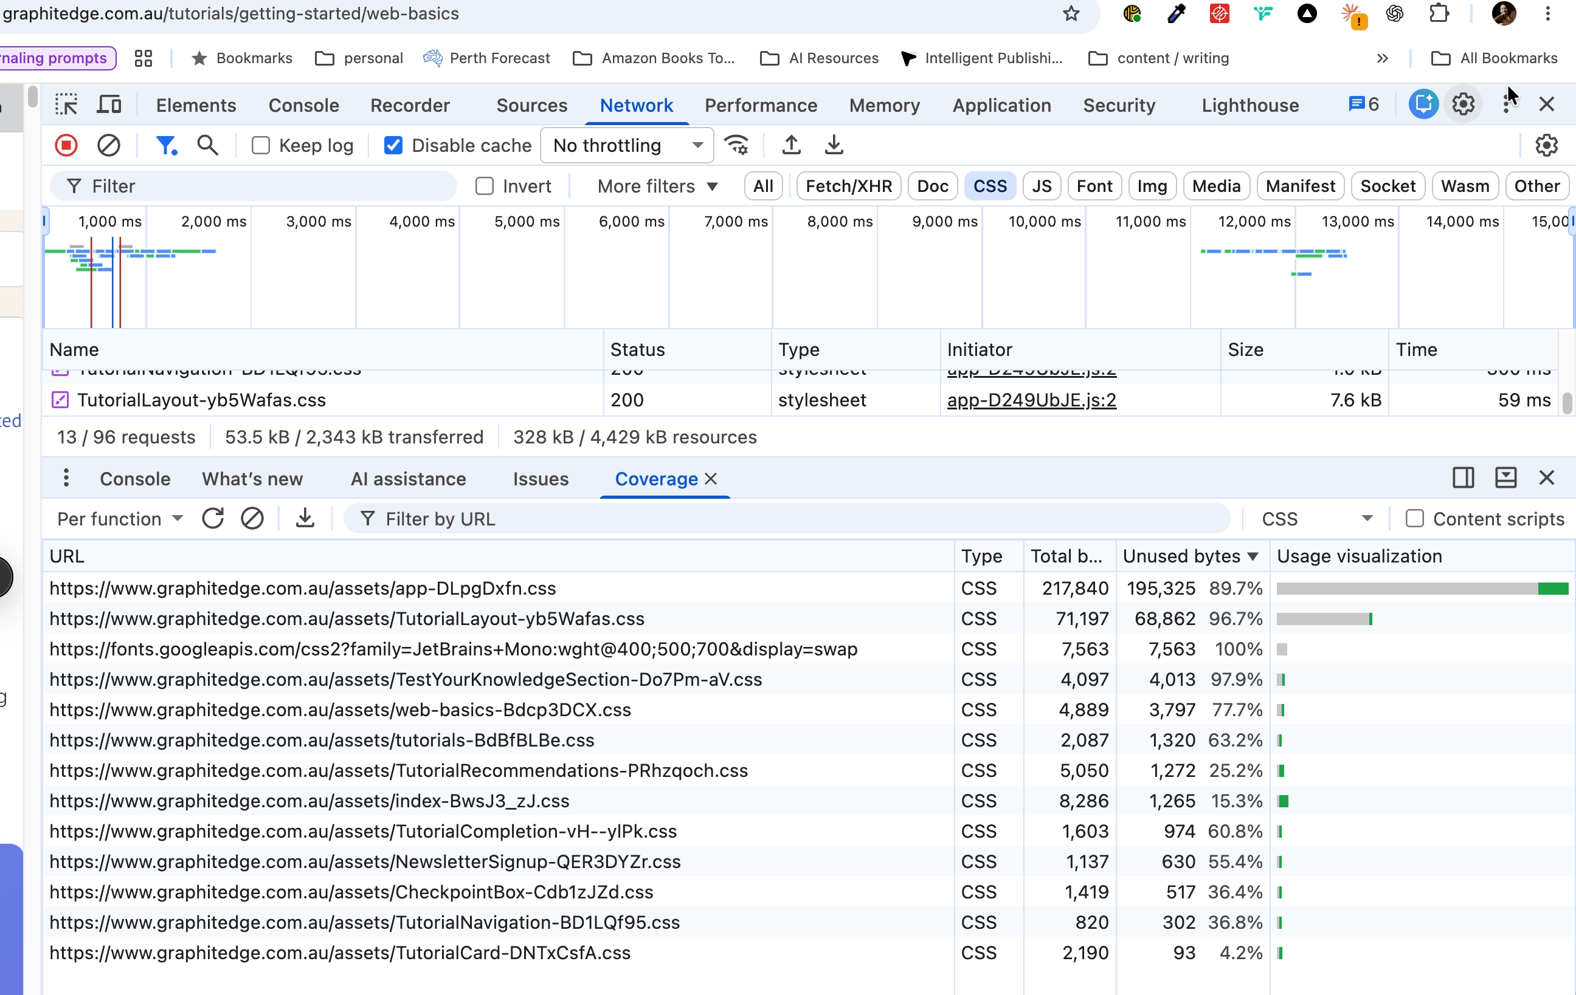
Task: Click usage bar for app-DLpgDxfn.css
Action: pos(1422,588)
